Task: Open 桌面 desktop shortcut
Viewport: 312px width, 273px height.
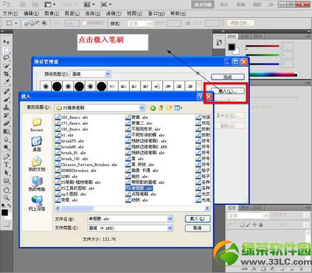Action: [x=37, y=144]
